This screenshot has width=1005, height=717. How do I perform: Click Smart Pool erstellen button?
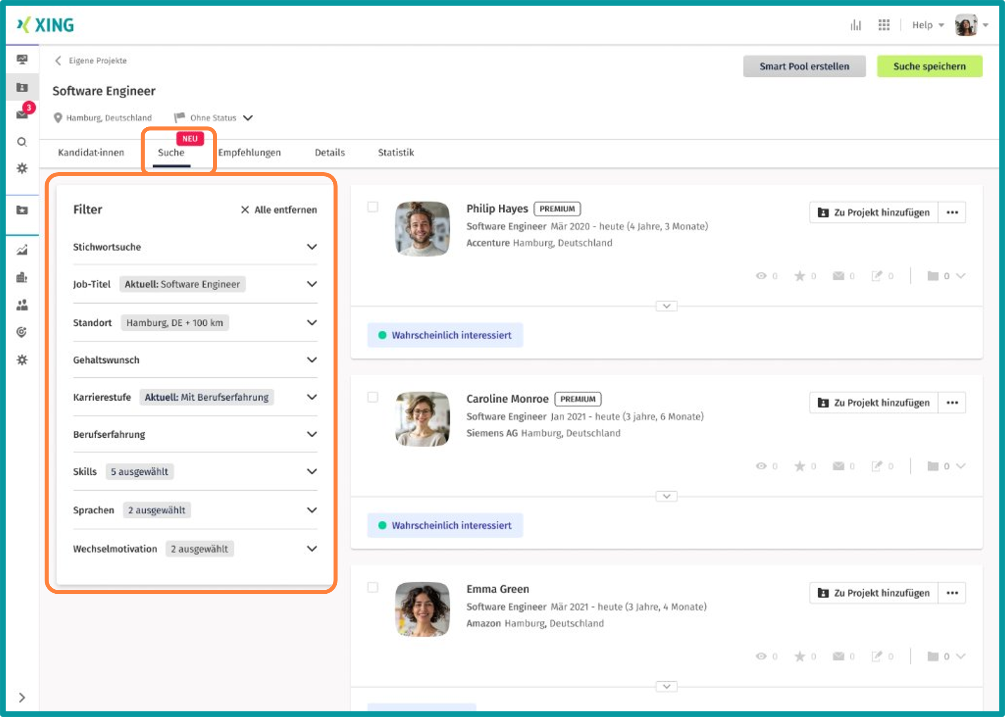[804, 66]
